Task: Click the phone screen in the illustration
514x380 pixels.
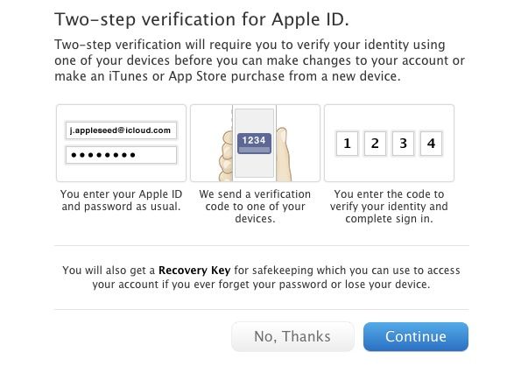Action: pos(255,143)
